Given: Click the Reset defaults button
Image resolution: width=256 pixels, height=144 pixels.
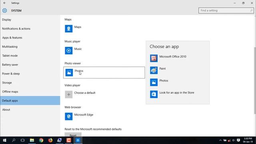Looking at the screenshot, I should coord(73,135).
